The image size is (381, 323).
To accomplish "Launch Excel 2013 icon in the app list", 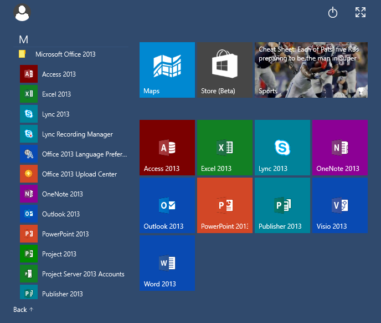I will click(29, 94).
